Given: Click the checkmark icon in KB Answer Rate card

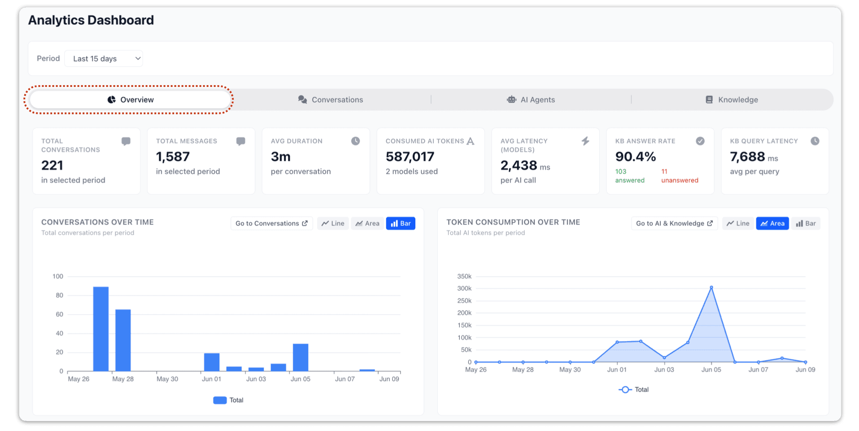Looking at the screenshot, I should click(x=700, y=141).
